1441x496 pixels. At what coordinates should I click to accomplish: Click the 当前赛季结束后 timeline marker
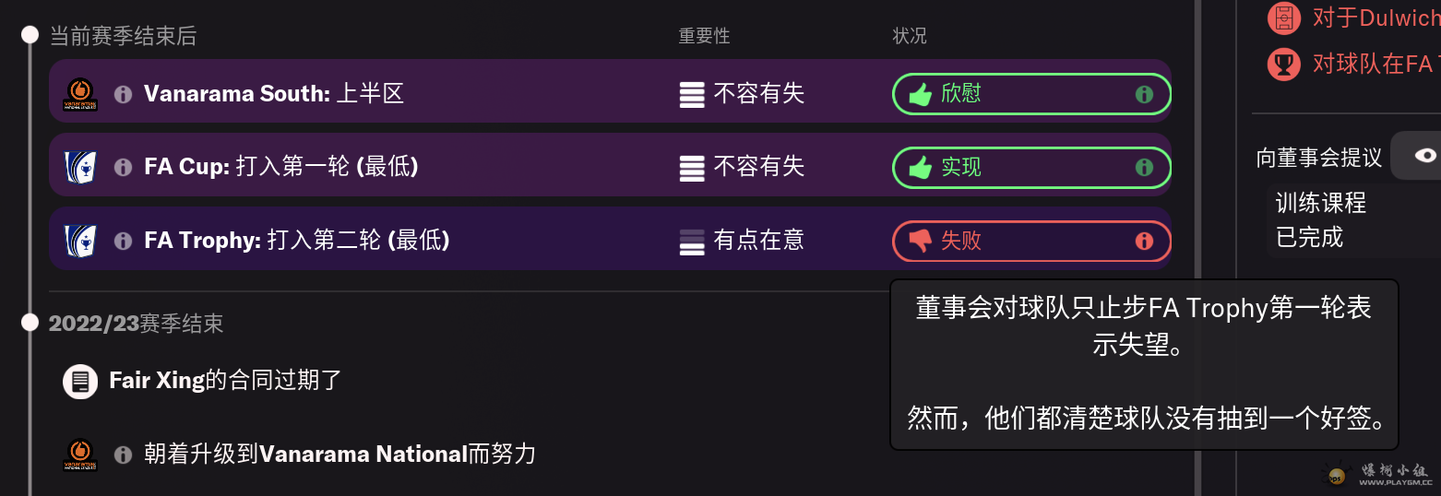click(30, 35)
